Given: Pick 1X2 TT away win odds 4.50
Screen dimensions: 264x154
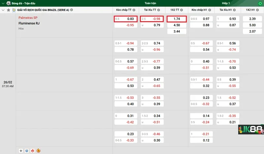Looking at the screenshot, I should (x=177, y=25).
